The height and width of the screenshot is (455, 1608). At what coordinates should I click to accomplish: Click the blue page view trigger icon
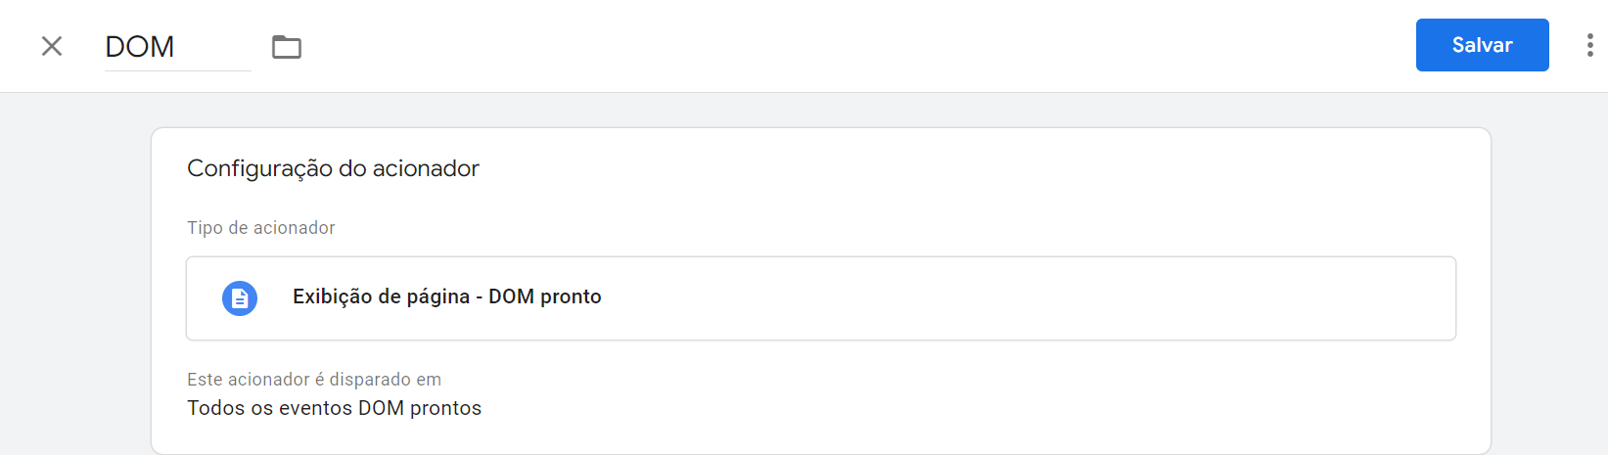[x=240, y=297]
